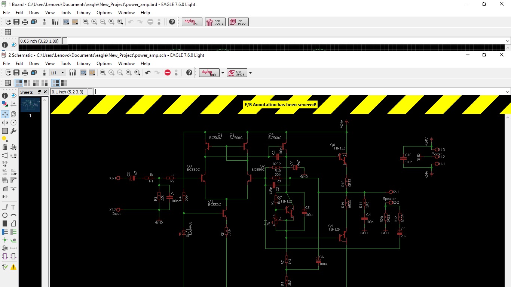
Task: Run a script via the SCR icon in Schematic
Action: coord(84,72)
